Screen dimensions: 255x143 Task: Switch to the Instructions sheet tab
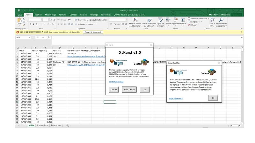(42, 125)
